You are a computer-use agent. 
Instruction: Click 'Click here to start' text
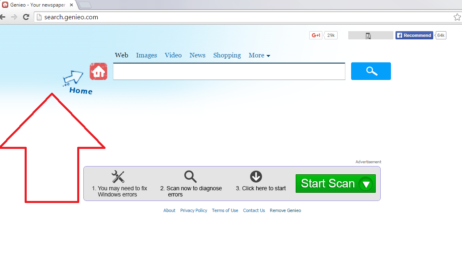tap(261, 188)
